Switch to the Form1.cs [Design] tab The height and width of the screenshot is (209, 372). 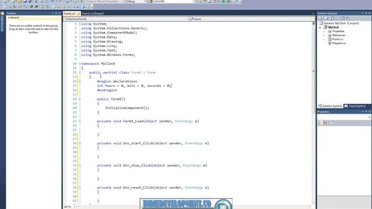pyautogui.click(x=93, y=13)
